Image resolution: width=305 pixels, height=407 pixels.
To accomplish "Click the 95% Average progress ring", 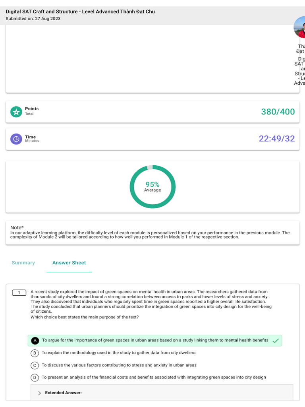I will click(x=152, y=187).
